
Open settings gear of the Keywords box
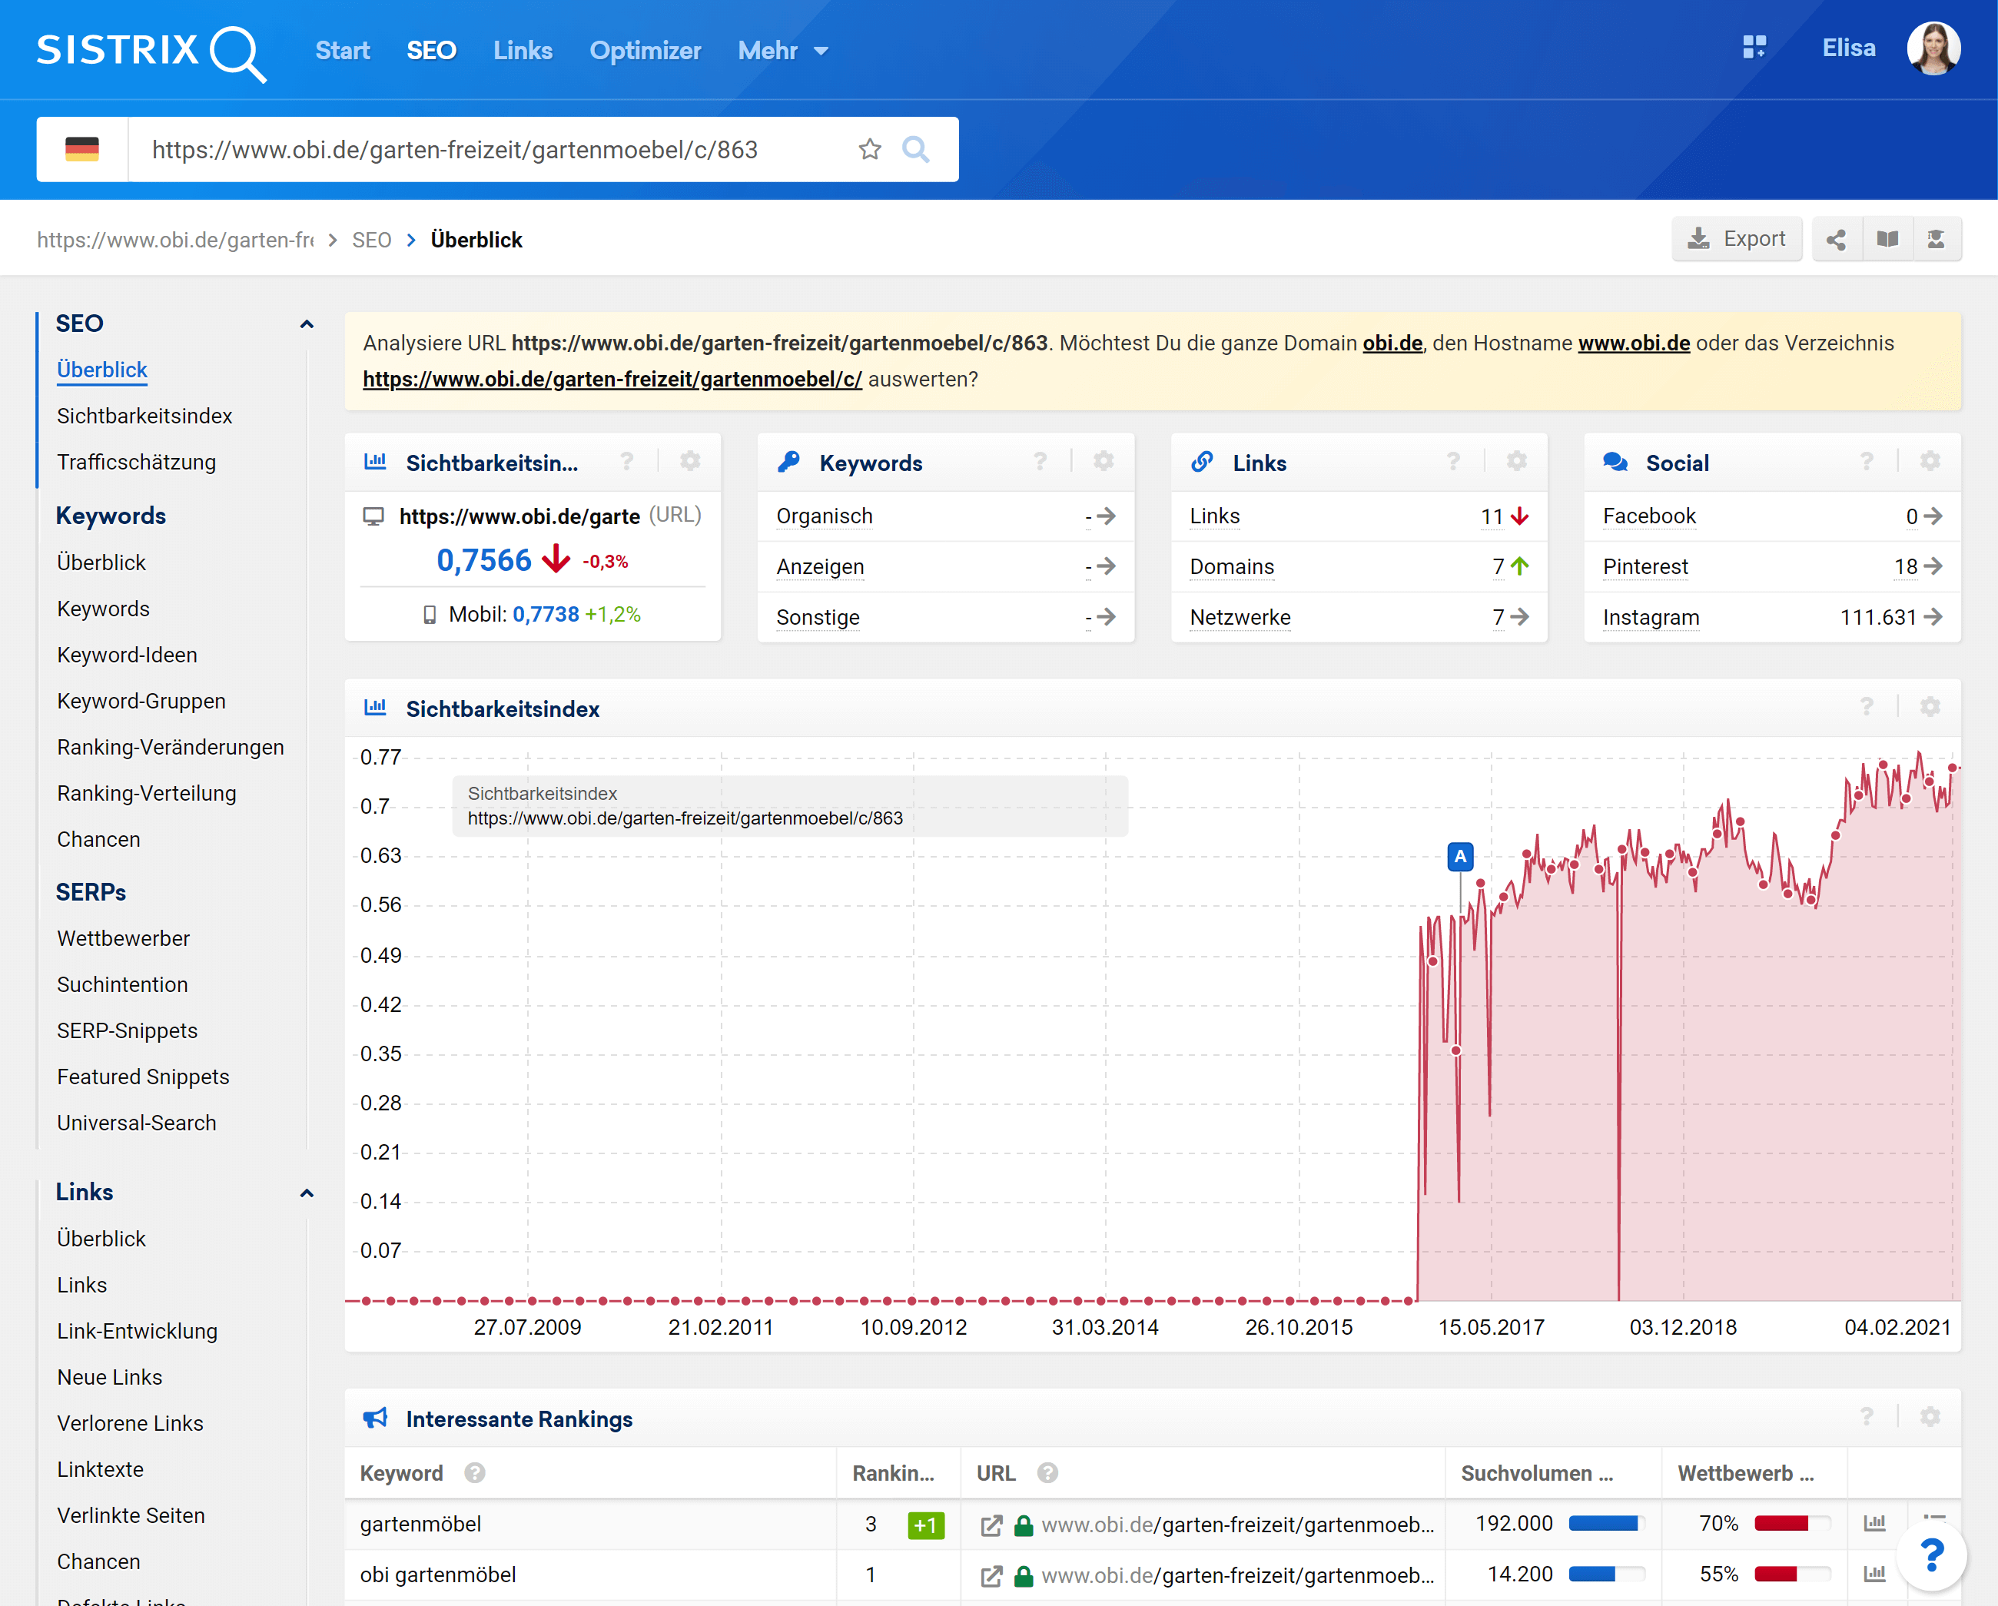pos(1103,462)
